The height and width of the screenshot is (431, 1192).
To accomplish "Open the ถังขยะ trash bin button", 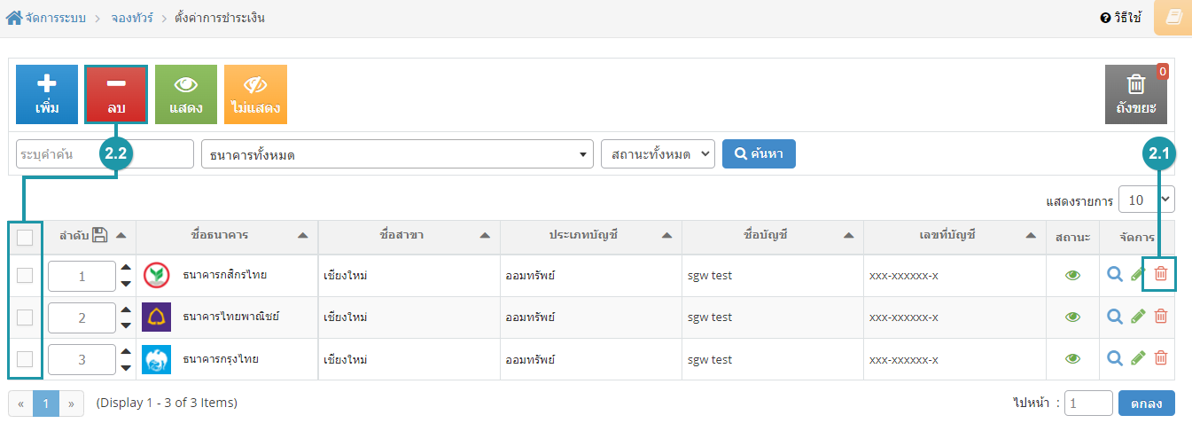I will pos(1136,94).
